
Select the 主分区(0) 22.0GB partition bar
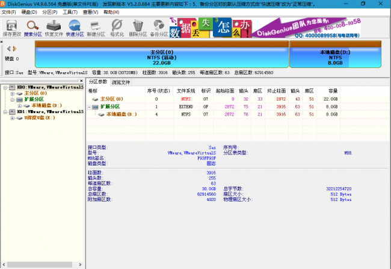(x=162, y=54)
